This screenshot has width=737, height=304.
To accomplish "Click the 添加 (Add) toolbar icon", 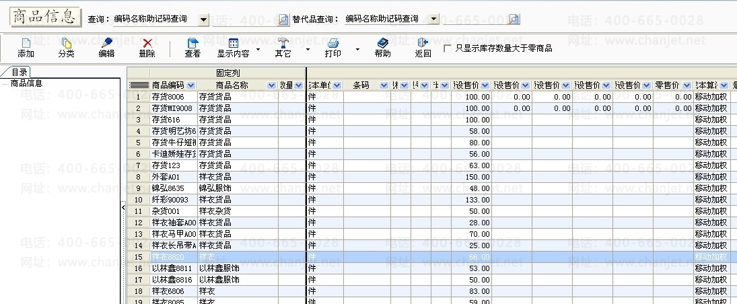I will click(x=26, y=44).
